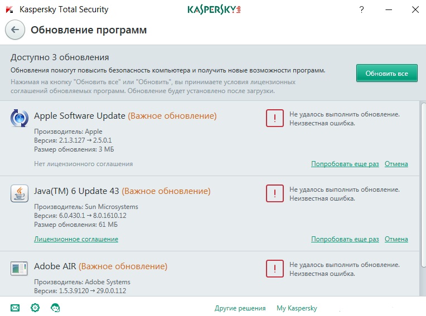
Task: Retry the Java update via "Попробовать еще раз"
Action: click(x=345, y=239)
